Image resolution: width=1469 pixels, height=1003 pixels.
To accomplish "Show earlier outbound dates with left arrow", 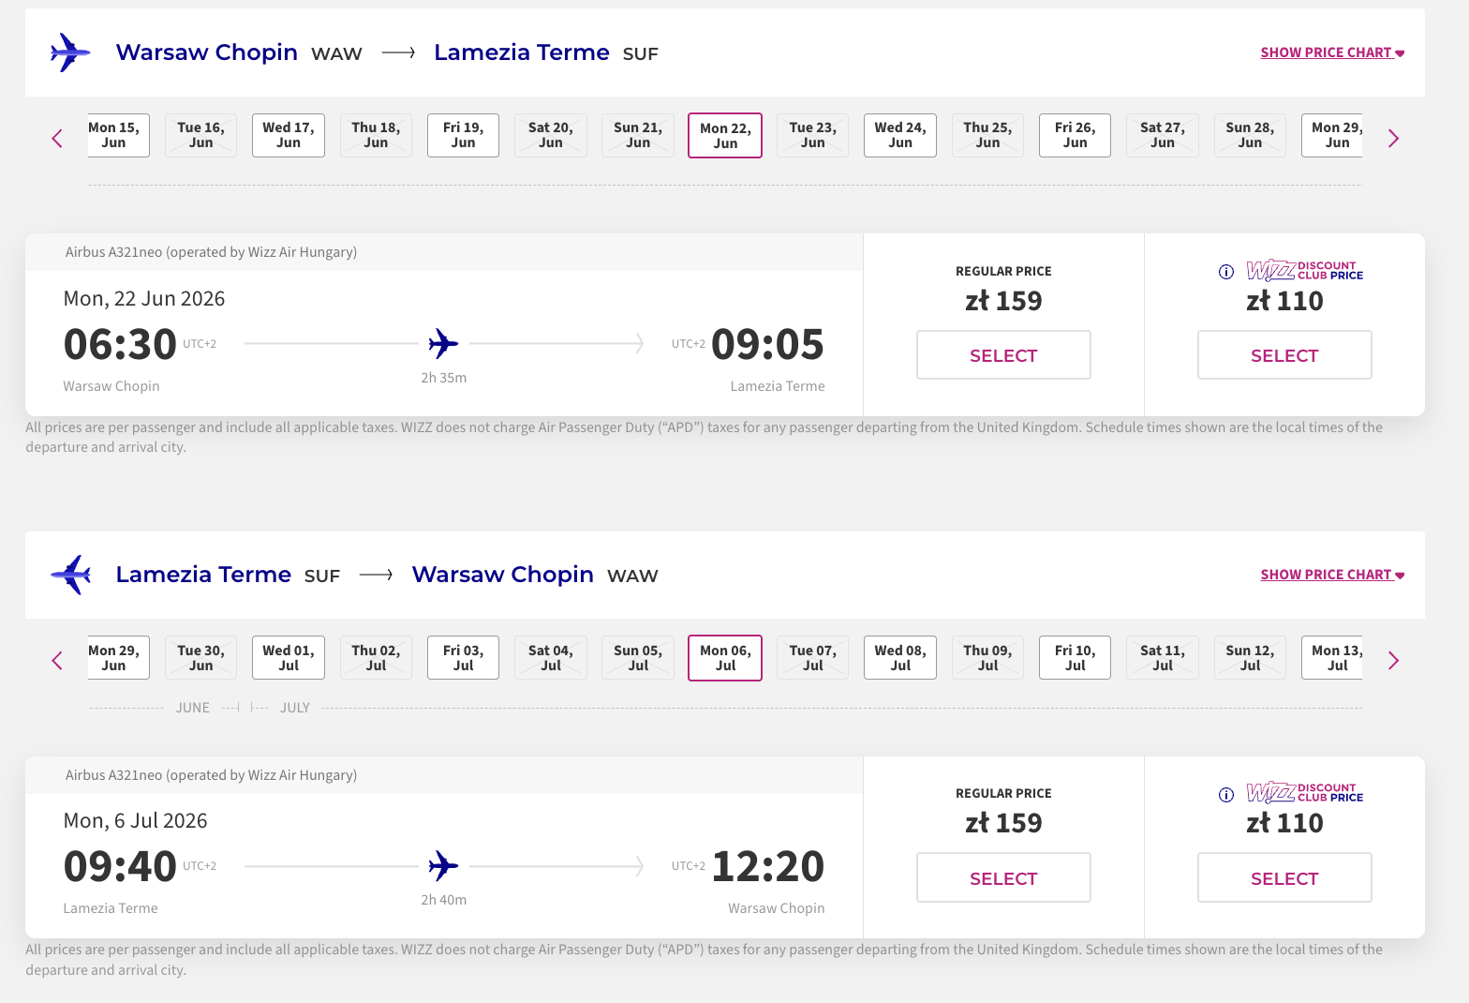I will [x=57, y=139].
